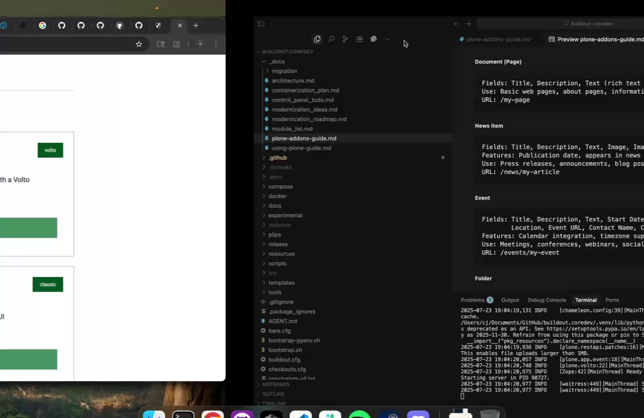Open the browser profile avatar icon
The image size is (644, 418).
coord(200,44)
